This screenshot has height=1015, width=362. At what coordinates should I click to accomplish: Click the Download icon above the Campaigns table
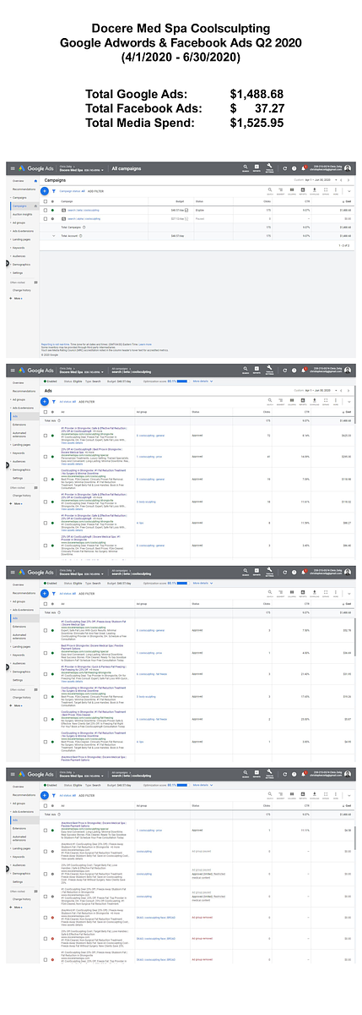tap(314, 190)
